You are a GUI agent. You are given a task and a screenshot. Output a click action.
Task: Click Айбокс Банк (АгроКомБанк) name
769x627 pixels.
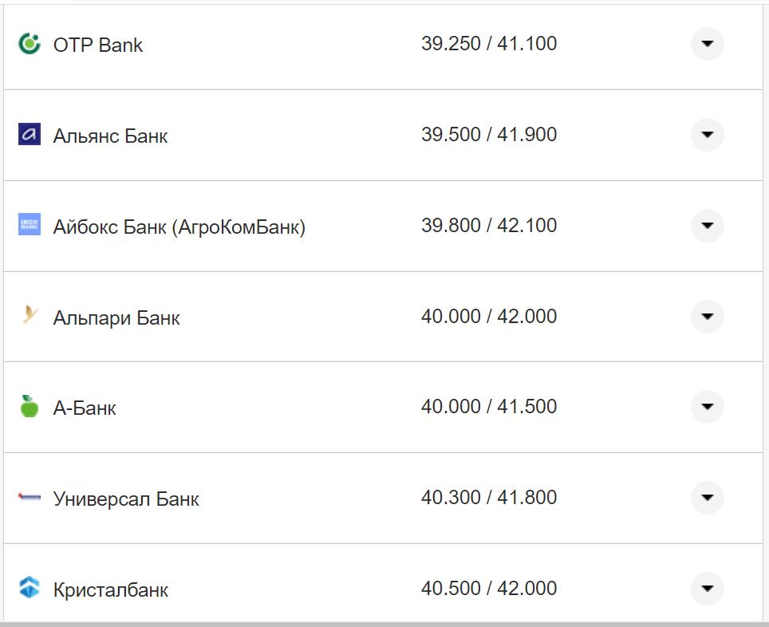(179, 227)
